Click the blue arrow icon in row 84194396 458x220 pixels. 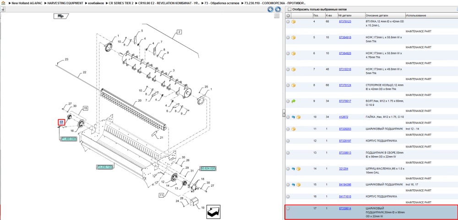coord(294,185)
